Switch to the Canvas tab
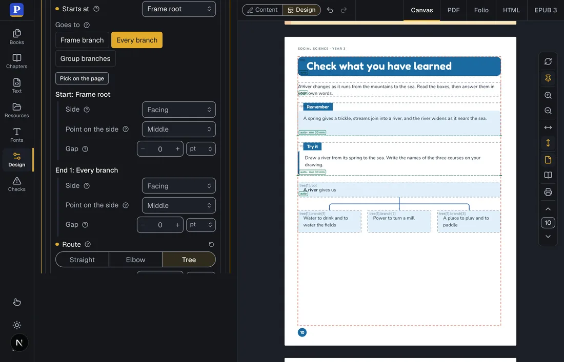Image resolution: width=564 pixels, height=362 pixels. [x=421, y=10]
